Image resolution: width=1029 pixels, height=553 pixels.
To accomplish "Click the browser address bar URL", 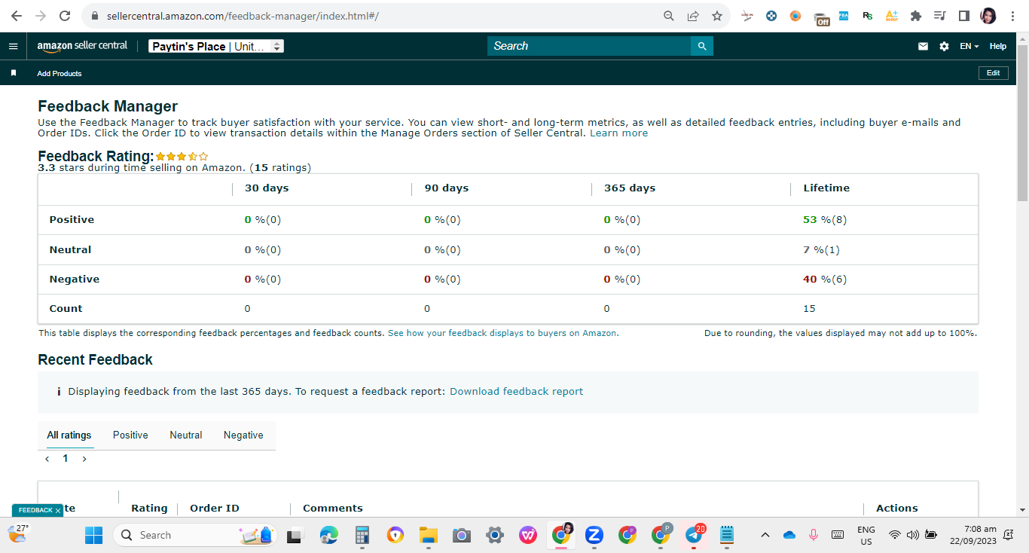I will point(241,16).
